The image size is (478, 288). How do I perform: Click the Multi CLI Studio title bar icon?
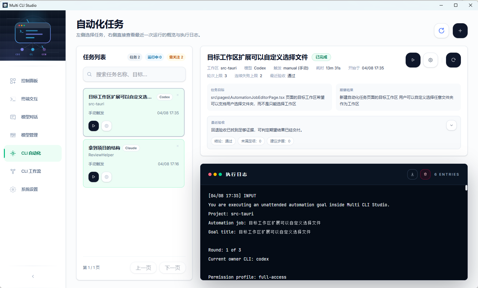point(5,5)
